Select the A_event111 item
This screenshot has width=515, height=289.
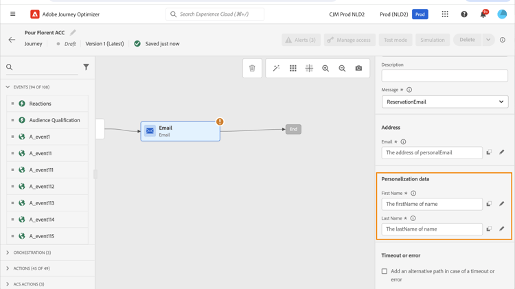pos(47,170)
